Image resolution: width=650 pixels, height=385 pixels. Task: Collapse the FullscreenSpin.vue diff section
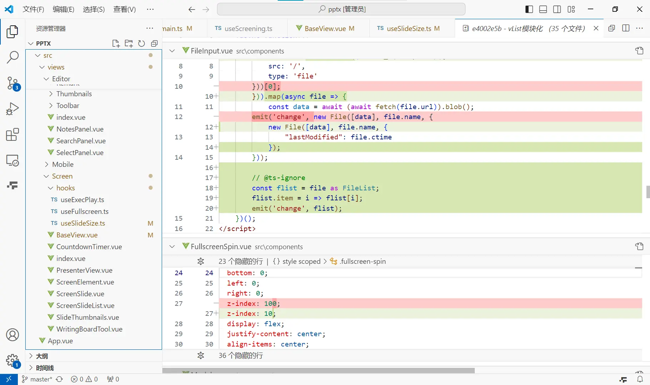coord(172,246)
